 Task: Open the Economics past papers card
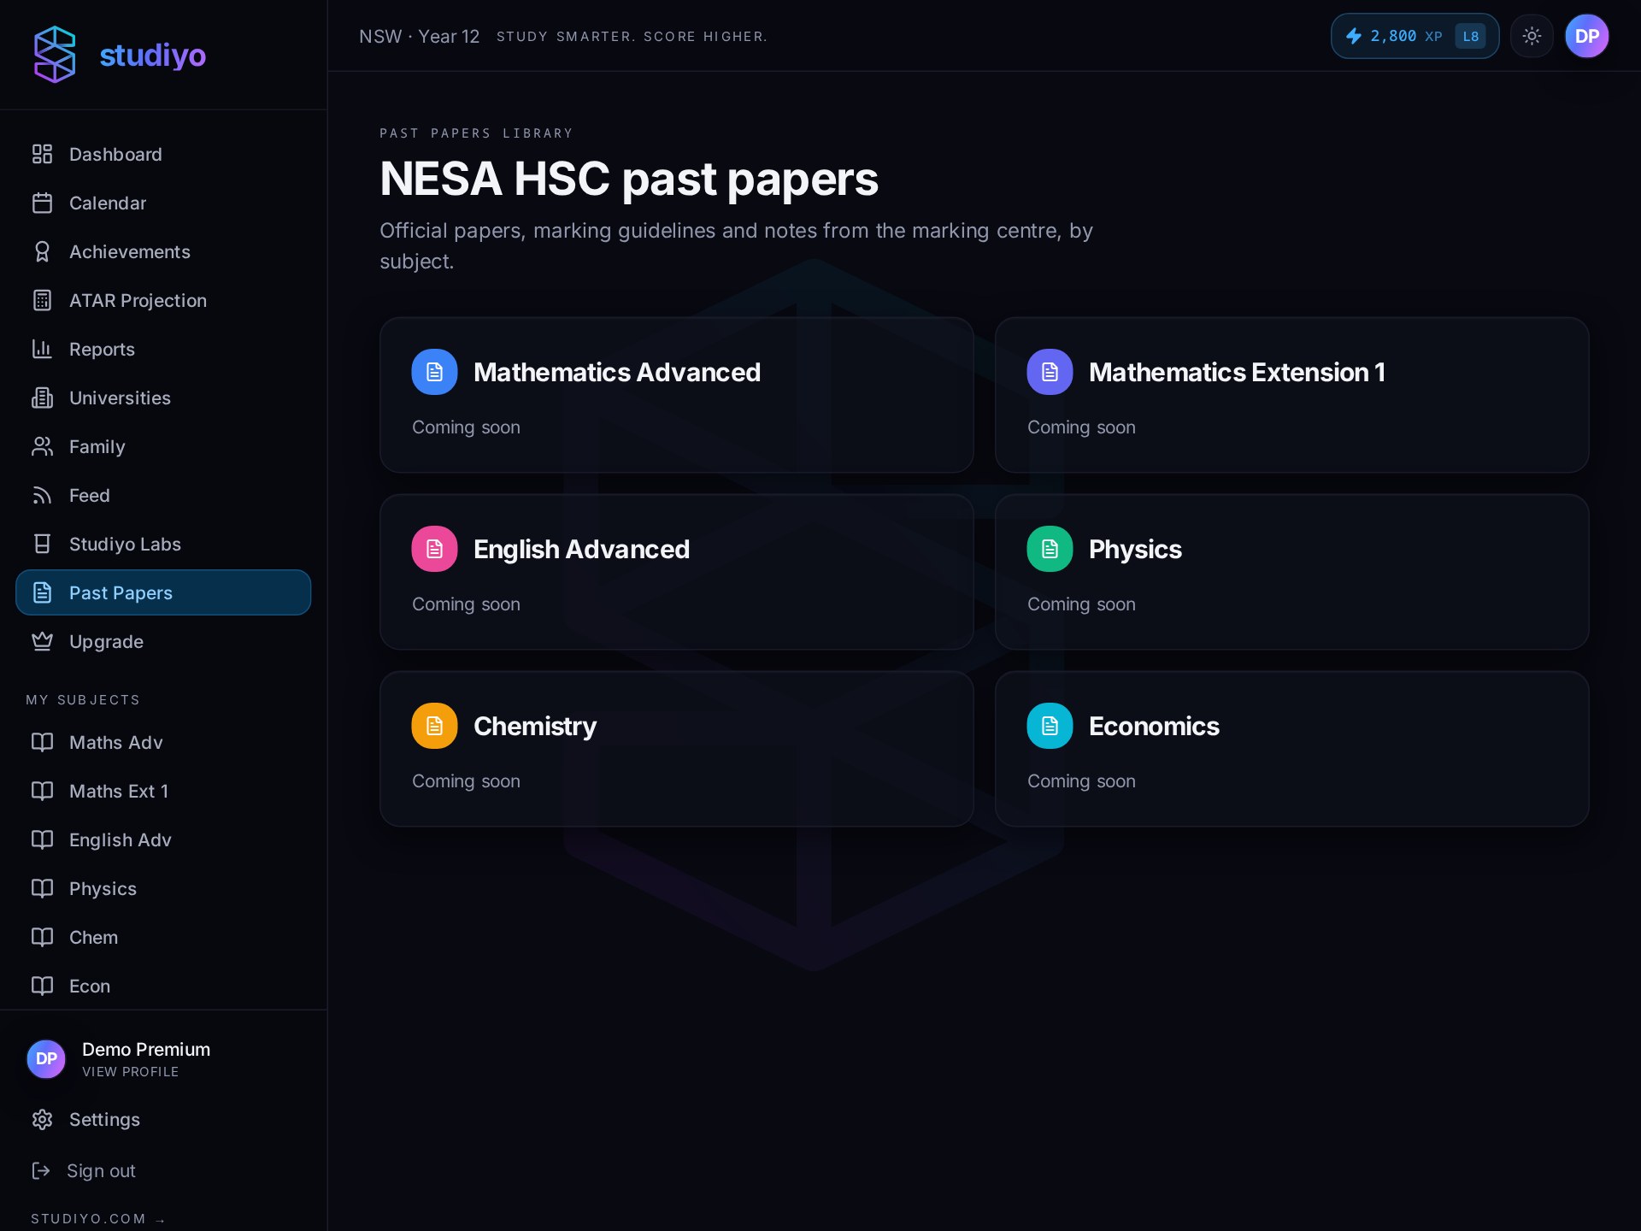pos(1292,749)
